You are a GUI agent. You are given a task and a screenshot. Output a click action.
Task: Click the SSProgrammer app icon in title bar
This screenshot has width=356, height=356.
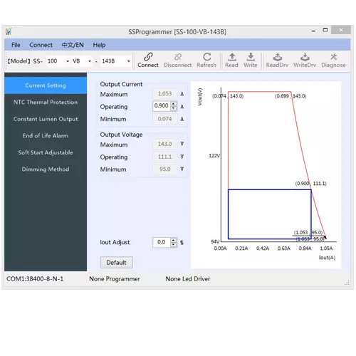[9, 31]
